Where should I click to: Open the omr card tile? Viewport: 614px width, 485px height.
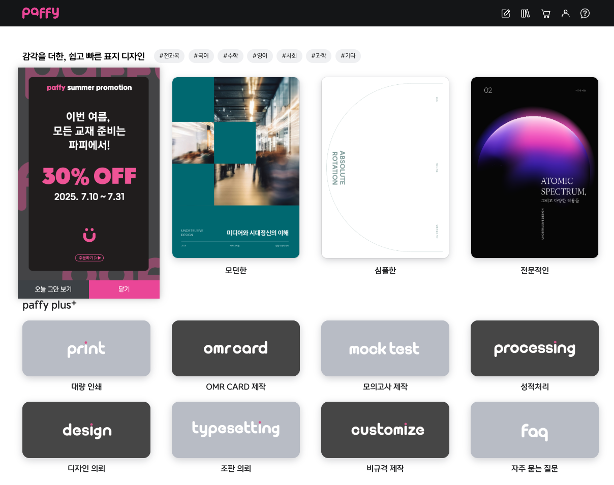coord(236,348)
